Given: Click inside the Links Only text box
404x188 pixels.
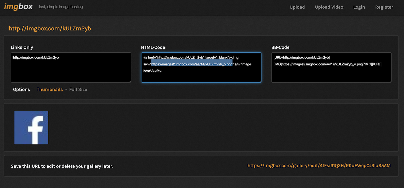Looking at the screenshot, I should click(71, 68).
